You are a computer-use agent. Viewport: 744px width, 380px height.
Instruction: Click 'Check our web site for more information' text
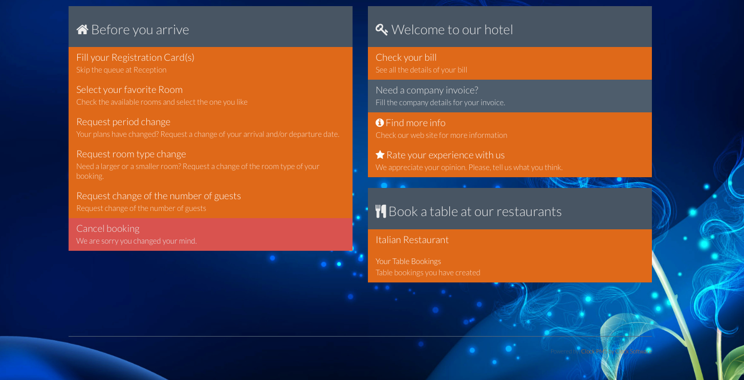[441, 135]
